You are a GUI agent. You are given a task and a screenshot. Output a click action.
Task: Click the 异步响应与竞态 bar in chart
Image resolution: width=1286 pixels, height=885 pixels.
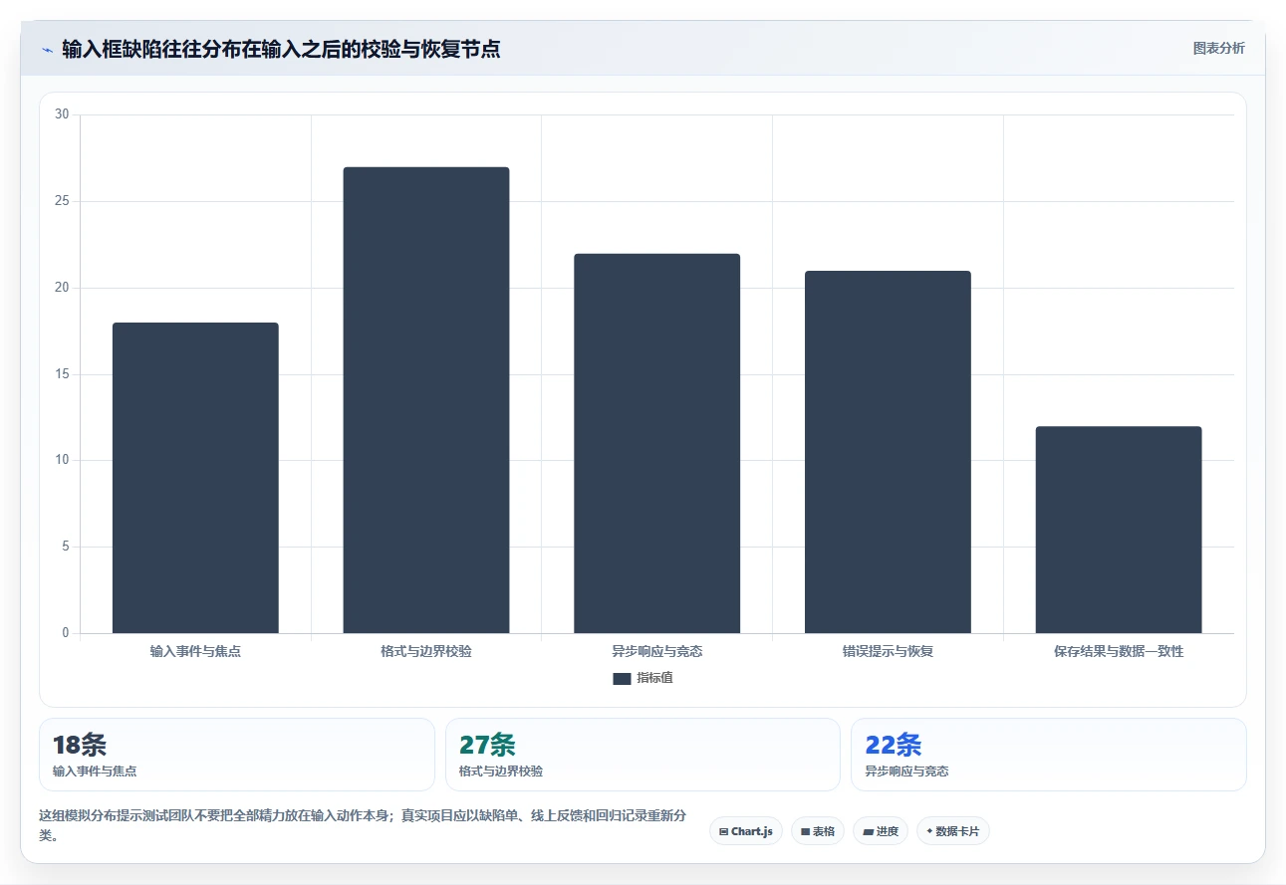[657, 443]
